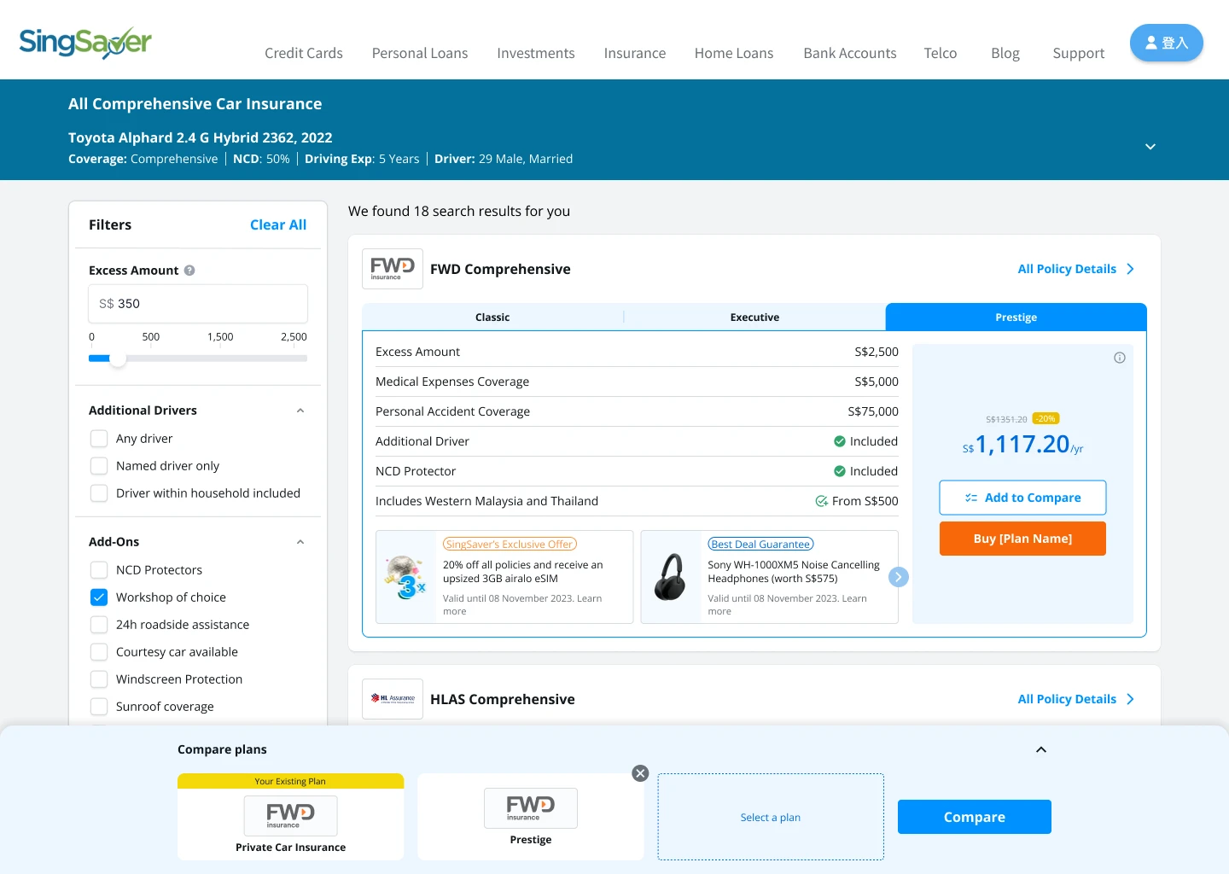Image resolution: width=1229 pixels, height=874 pixels.
Task: Click the From S$500 coverage value
Action: click(857, 501)
